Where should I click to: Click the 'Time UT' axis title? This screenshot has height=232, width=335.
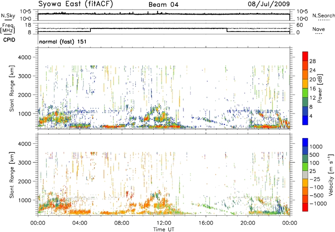(164, 229)
